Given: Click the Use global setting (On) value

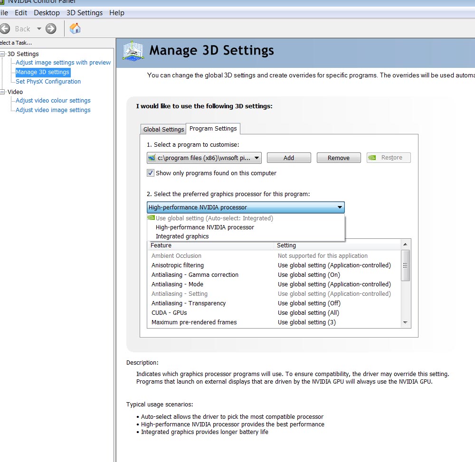Looking at the screenshot, I should tap(309, 275).
